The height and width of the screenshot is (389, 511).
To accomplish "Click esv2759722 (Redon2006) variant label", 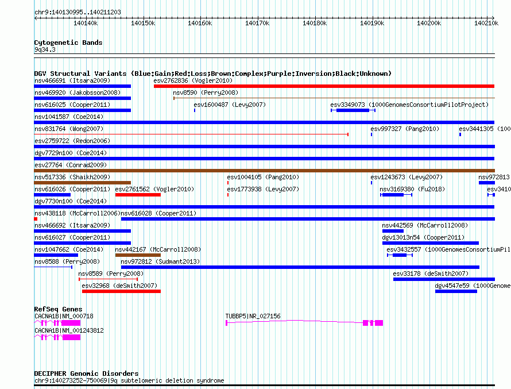I will click(72, 141).
